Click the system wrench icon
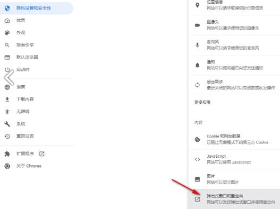 (x=7, y=124)
